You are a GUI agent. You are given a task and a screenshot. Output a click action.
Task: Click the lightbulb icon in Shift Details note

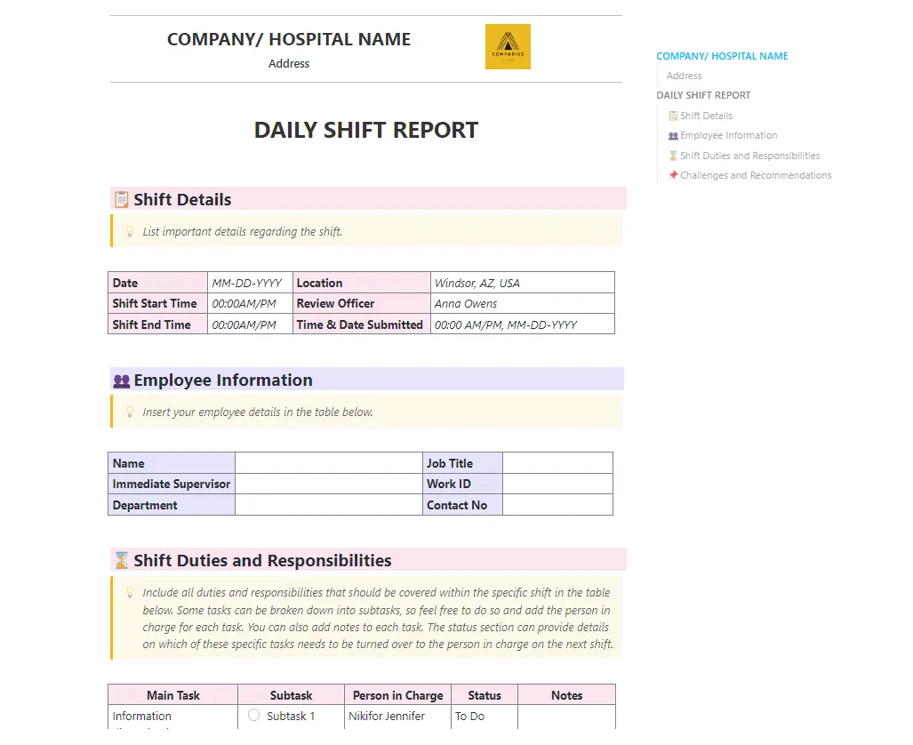tap(130, 232)
